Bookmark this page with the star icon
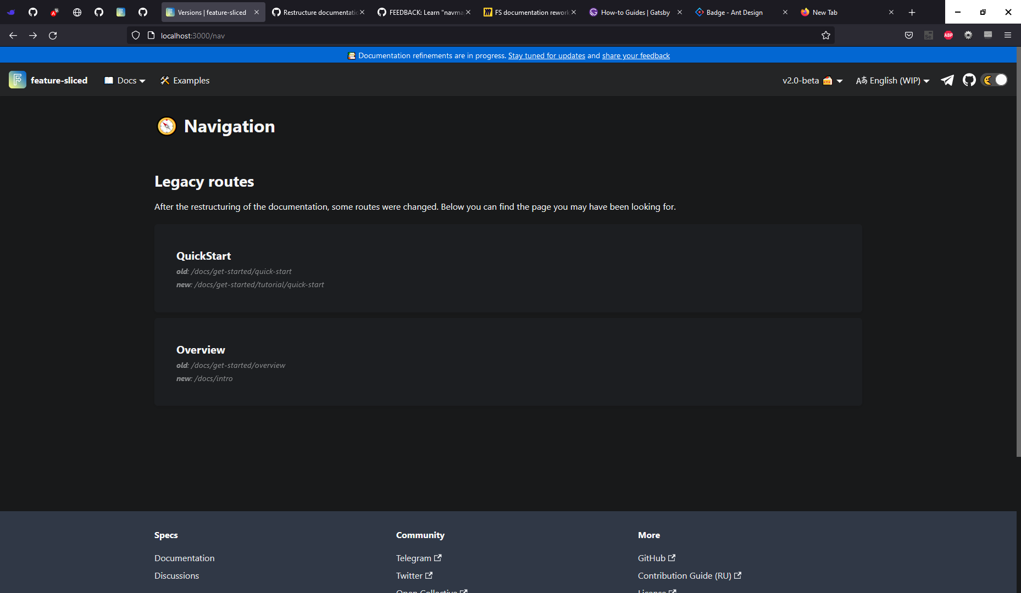This screenshot has height=593, width=1021. coord(825,36)
